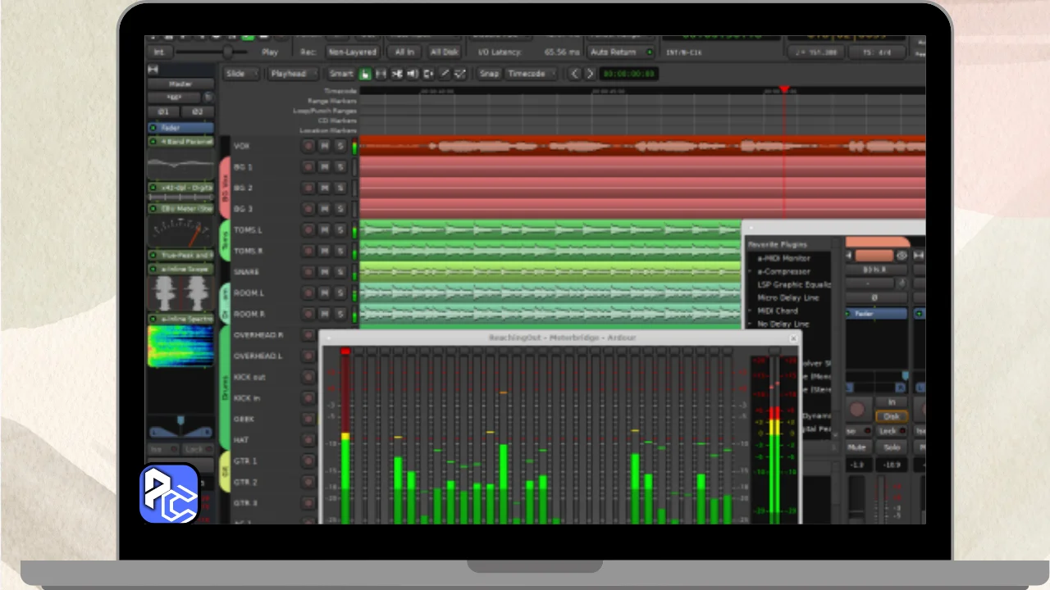This screenshot has width=1050, height=590.
Task: Mute the BG 1 track
Action: (x=324, y=167)
